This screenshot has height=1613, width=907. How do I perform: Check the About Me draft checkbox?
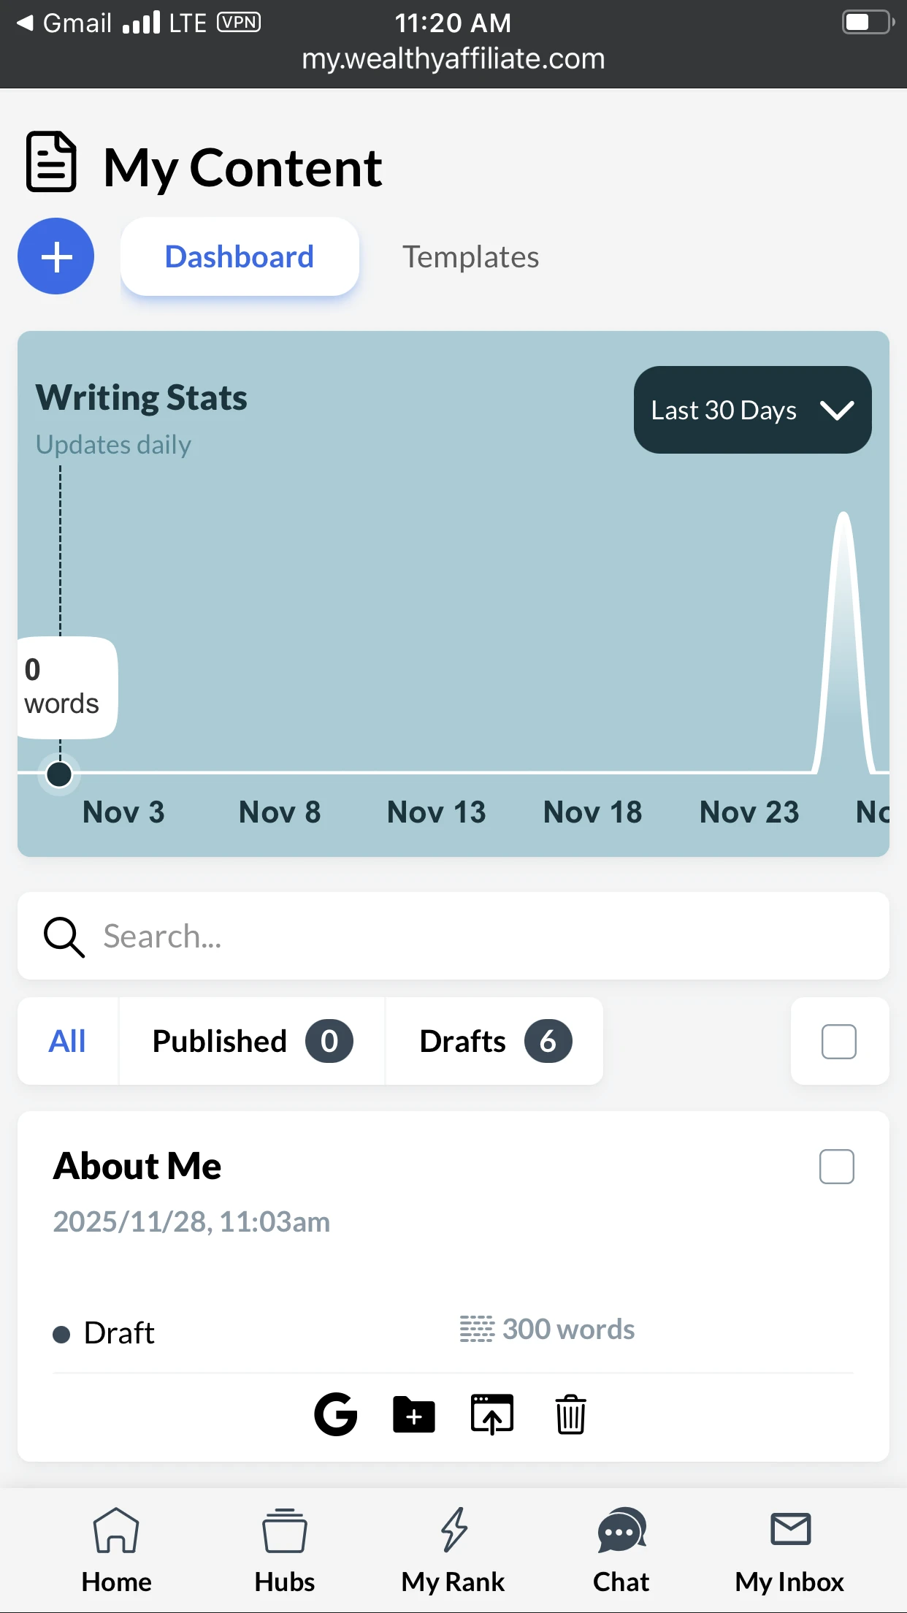[837, 1167]
